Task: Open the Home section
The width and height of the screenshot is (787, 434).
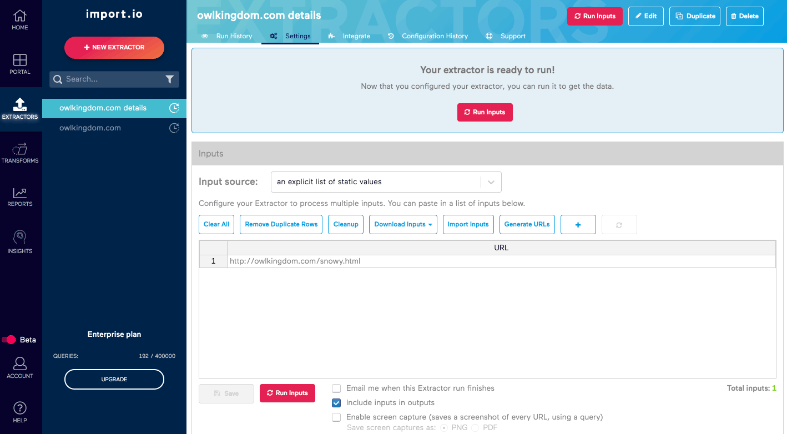Action: [20, 18]
